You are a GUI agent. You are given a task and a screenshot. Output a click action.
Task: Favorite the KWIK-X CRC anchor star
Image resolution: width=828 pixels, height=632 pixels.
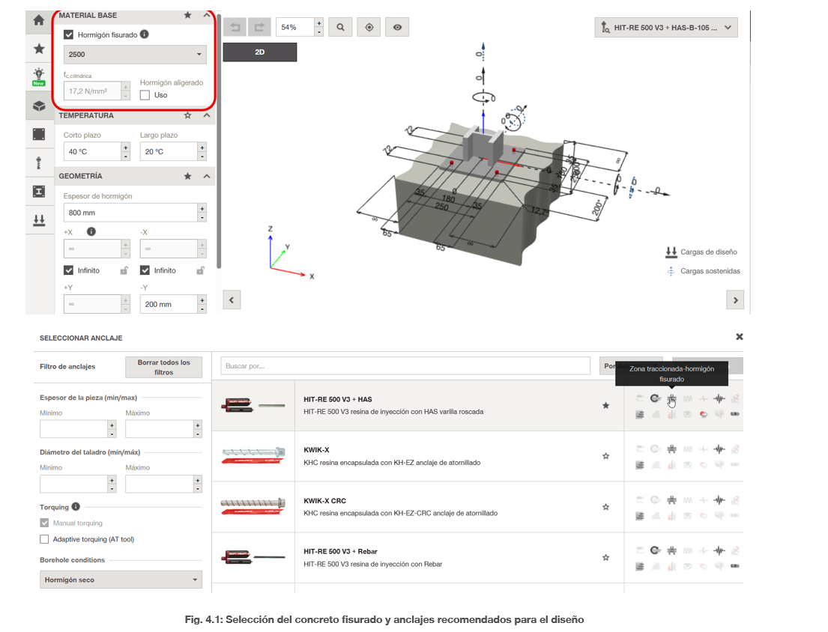pyautogui.click(x=605, y=507)
